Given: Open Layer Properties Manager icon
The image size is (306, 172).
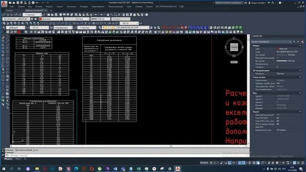Looking at the screenshot, I should 100,28.
